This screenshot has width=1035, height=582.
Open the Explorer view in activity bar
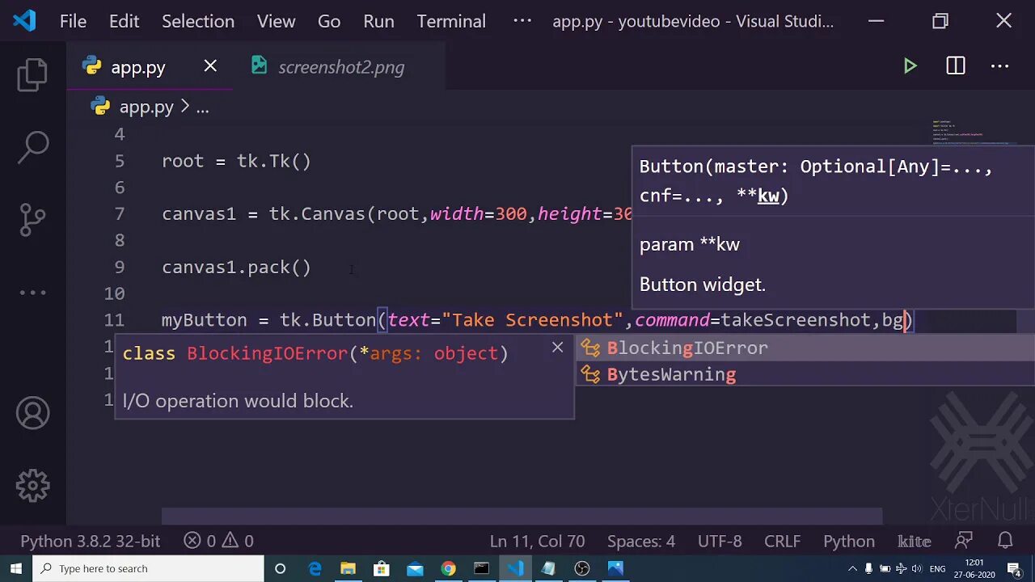(x=32, y=74)
